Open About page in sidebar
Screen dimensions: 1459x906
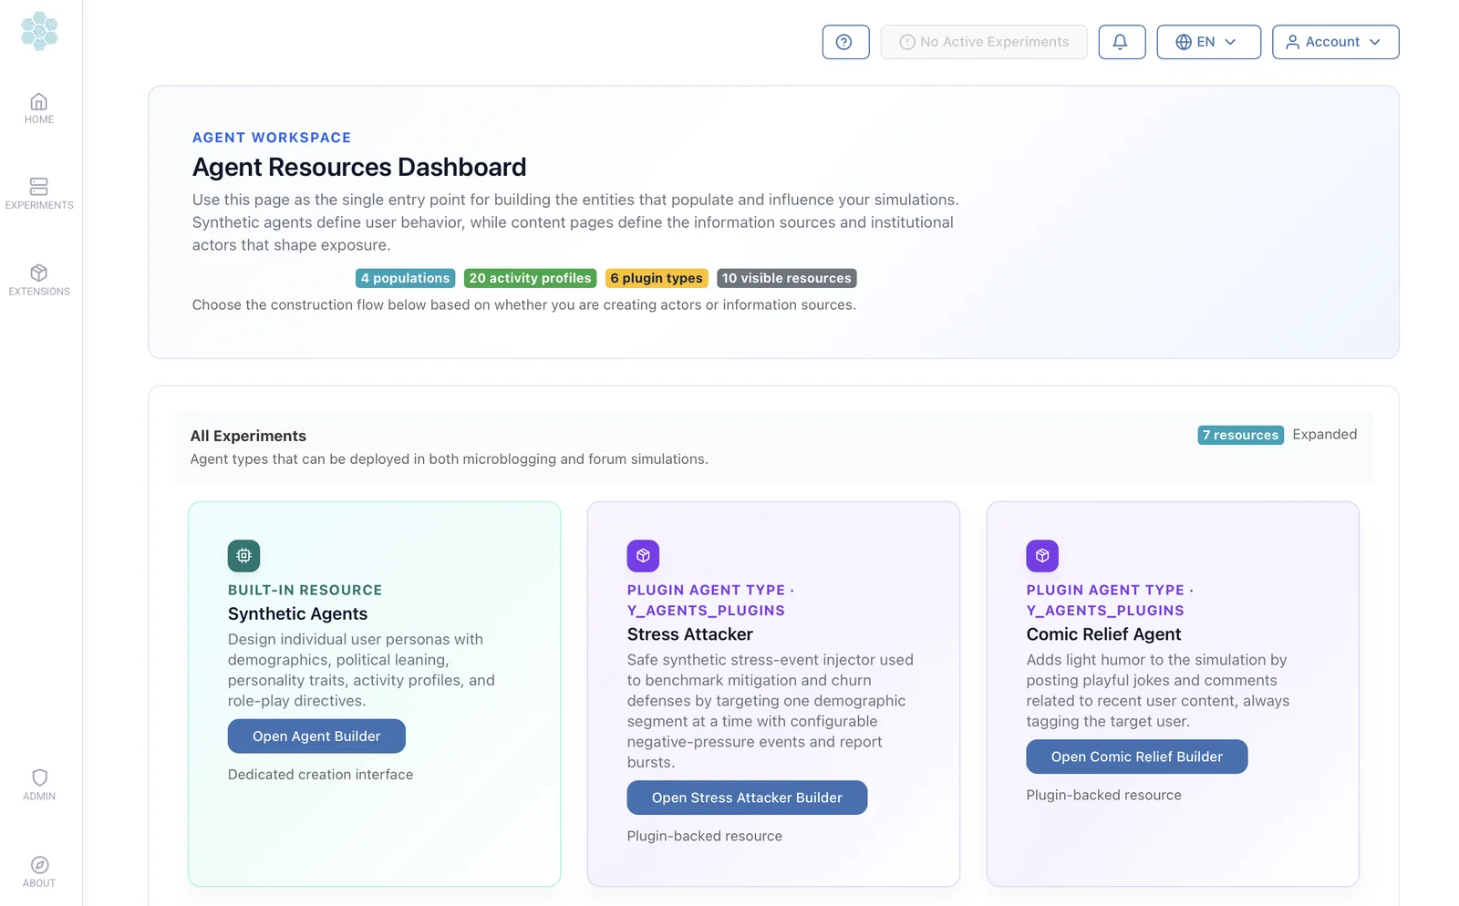pyautogui.click(x=39, y=871)
